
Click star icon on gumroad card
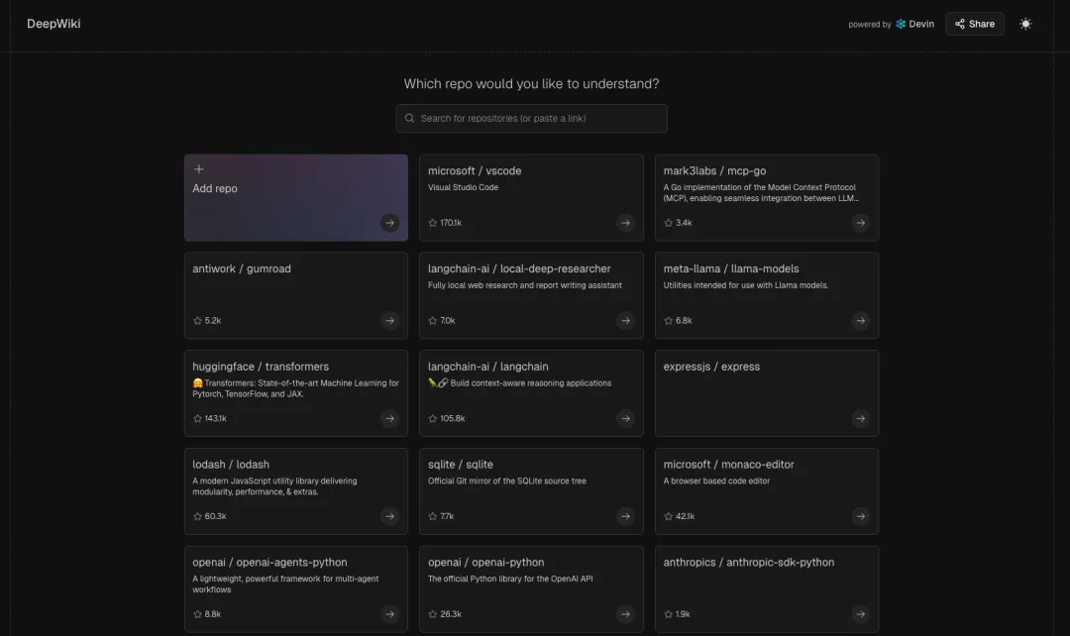[197, 320]
